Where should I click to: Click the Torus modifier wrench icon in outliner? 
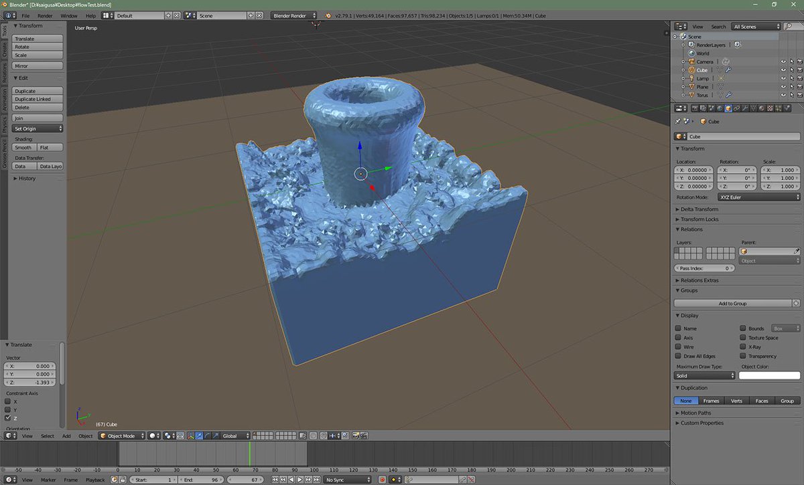pyautogui.click(x=728, y=95)
